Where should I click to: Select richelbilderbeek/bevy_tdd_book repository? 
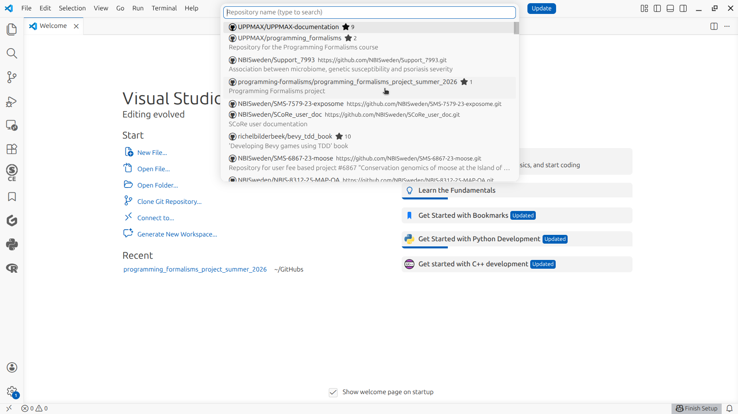coord(369,141)
